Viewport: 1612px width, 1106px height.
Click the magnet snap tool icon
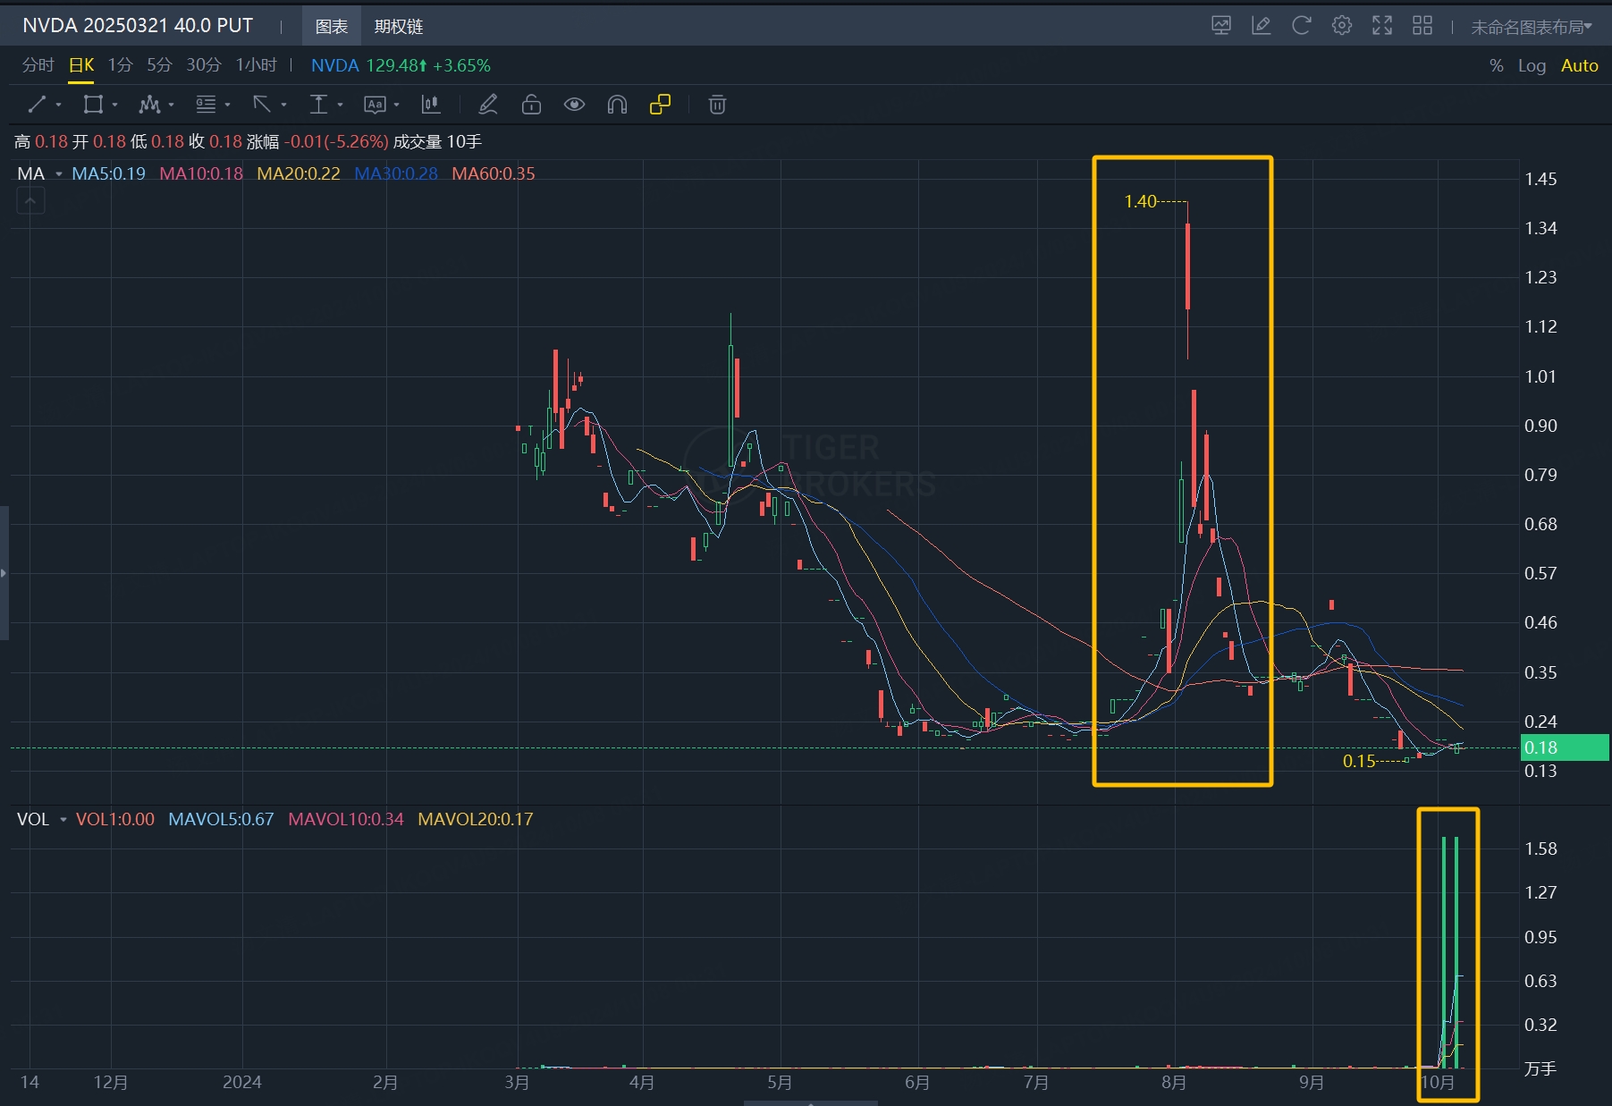tap(617, 105)
